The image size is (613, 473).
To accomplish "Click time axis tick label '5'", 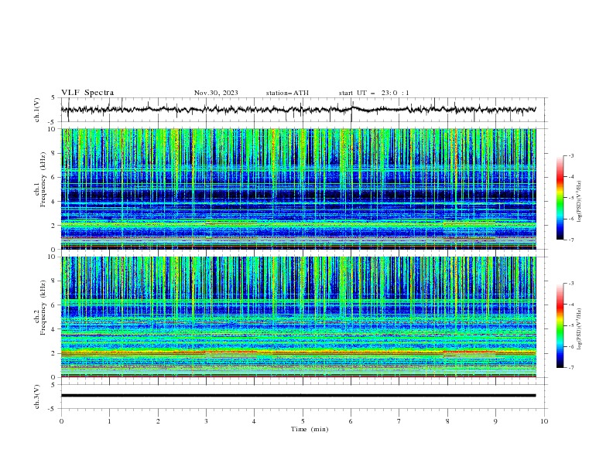I will tap(303, 421).
